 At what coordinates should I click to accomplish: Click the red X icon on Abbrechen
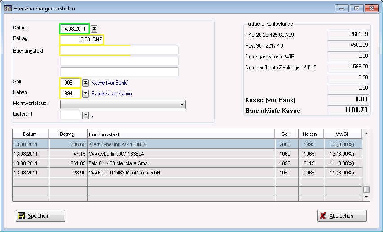(x=323, y=216)
